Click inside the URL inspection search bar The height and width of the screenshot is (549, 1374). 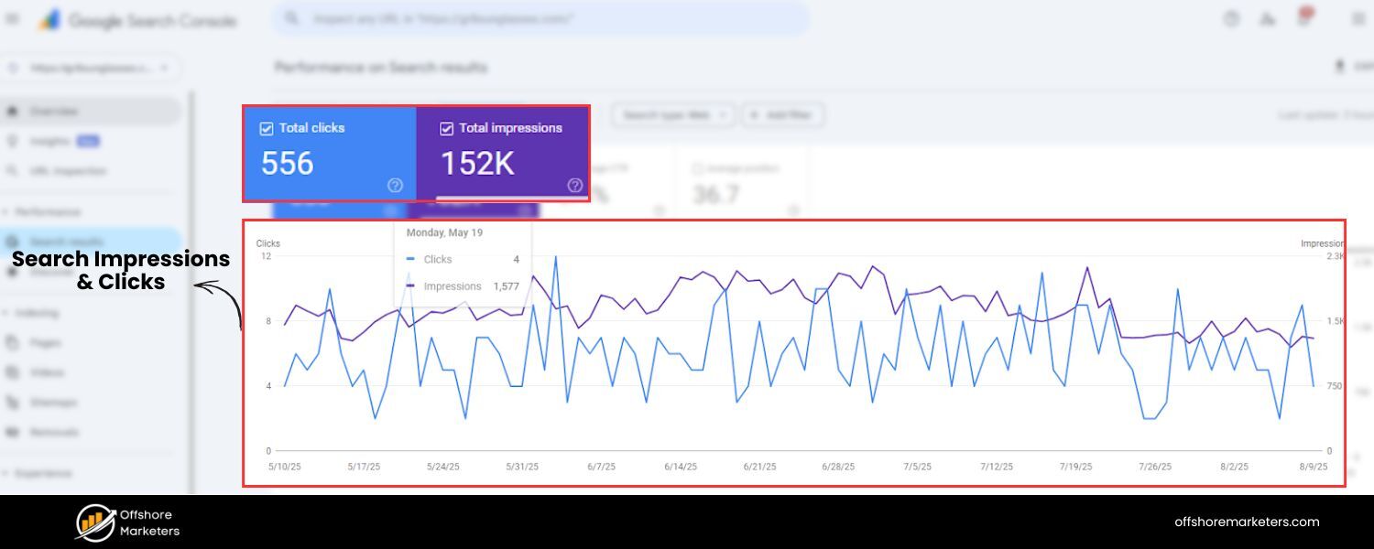[540, 18]
